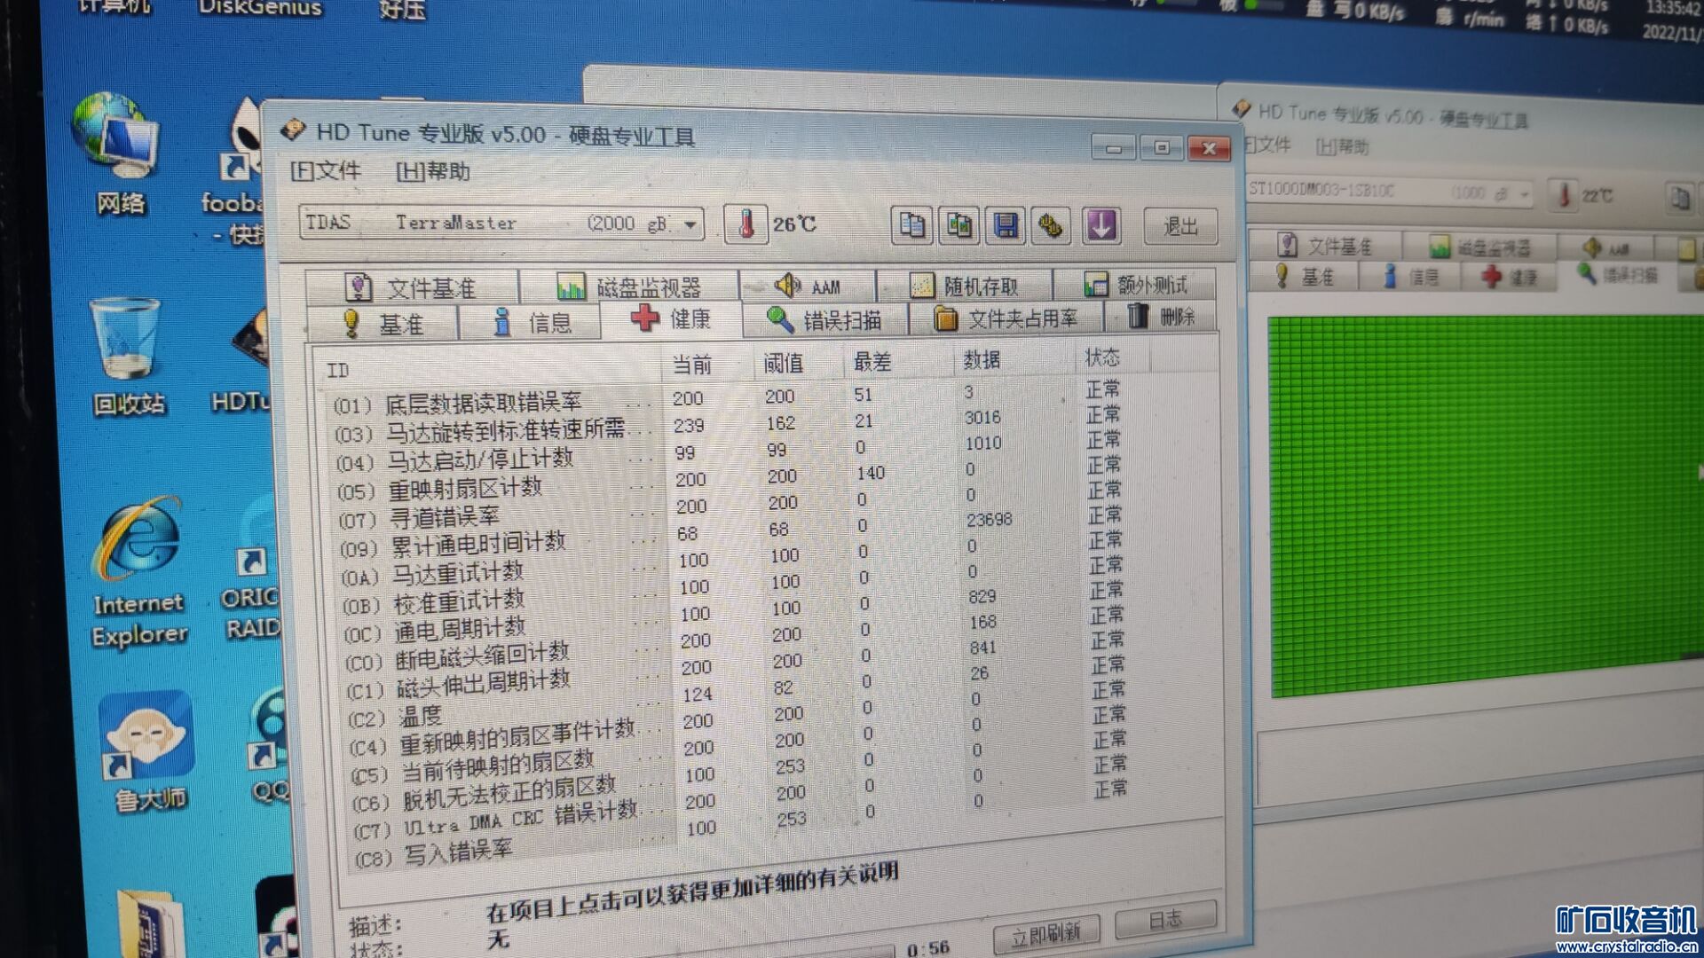Close the front HD Tune window

pos(1209,148)
